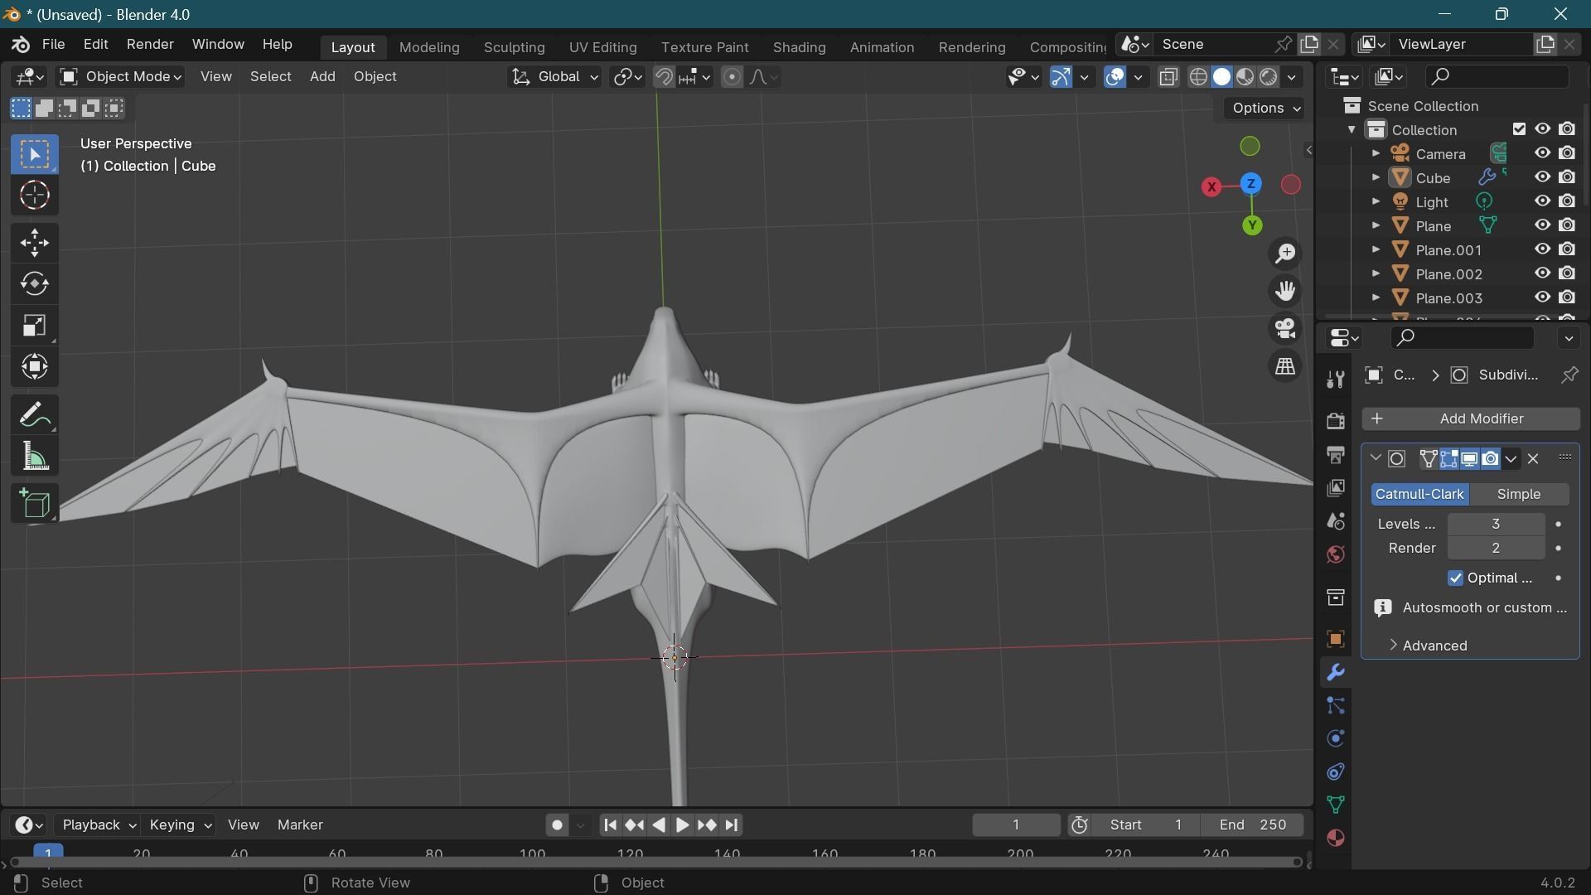Switch to the Sculpting workspace tab
The height and width of the screenshot is (895, 1591).
[x=514, y=47]
